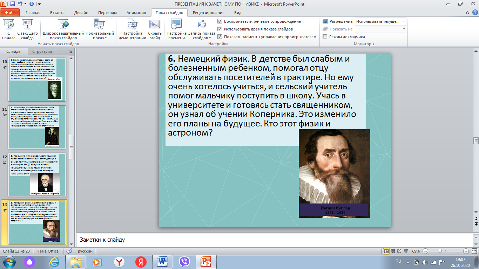This screenshot has width=479, height=269.
Task: Go to next slide arrow in scrollbar
Action: (x=476, y=223)
